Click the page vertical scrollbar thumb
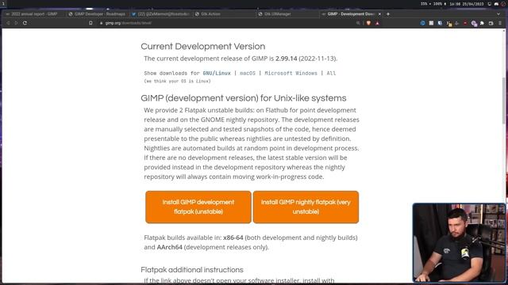Screen dimensions: 508x285 pyautogui.click(x=504, y=101)
